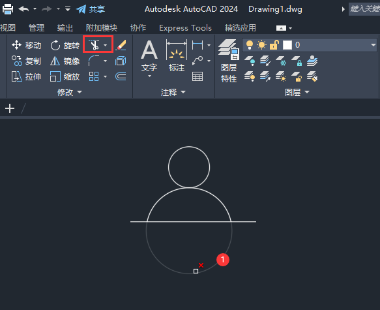The image size is (380, 310).
Task: Open the Express Tools tab
Action: [185, 28]
